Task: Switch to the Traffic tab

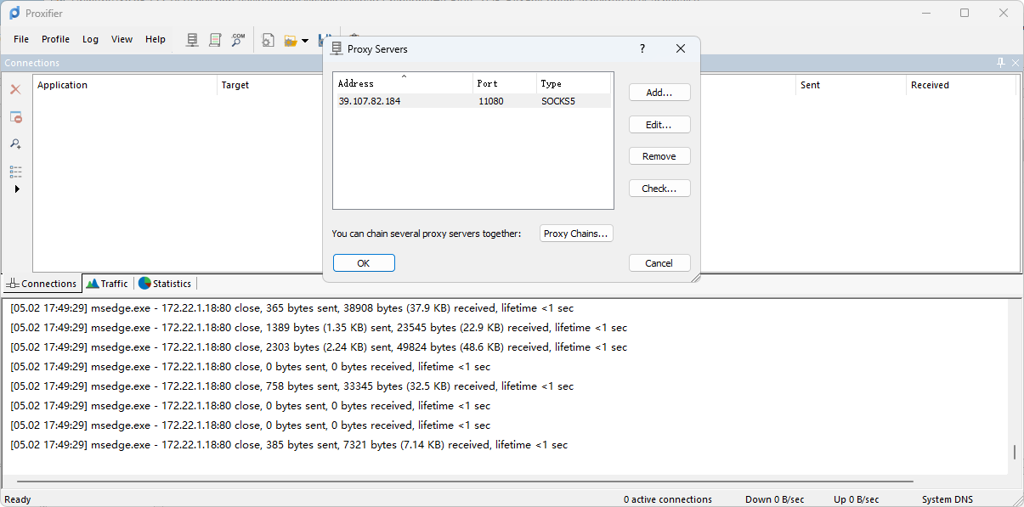Action: (107, 284)
